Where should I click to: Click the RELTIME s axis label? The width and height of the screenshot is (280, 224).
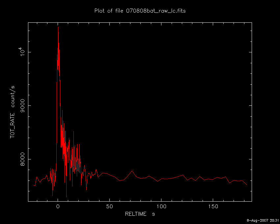coord(140,214)
